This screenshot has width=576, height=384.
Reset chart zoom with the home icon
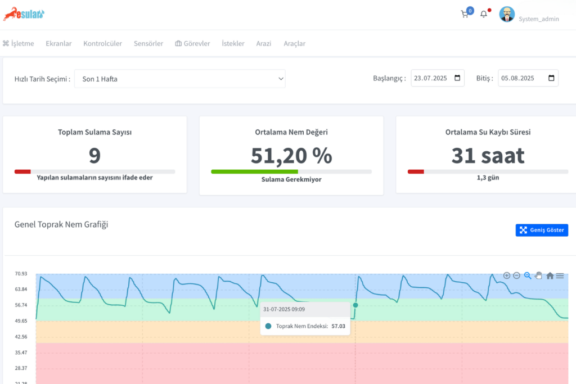(550, 275)
